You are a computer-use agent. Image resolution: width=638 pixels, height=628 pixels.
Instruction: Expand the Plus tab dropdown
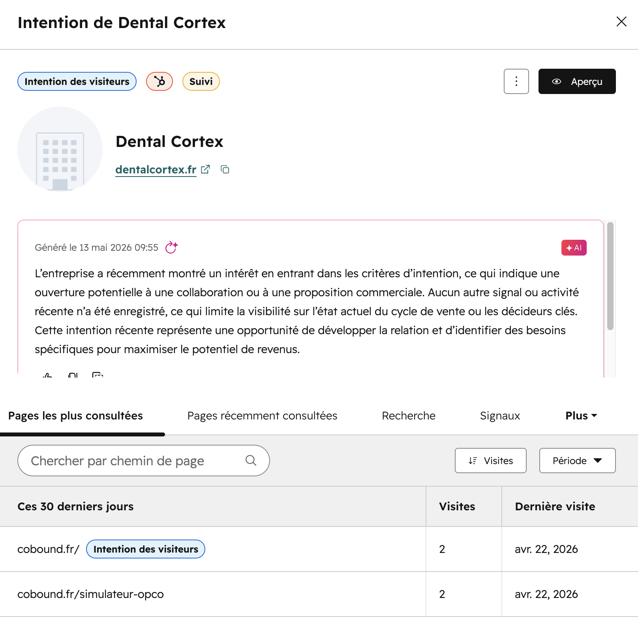pos(581,416)
